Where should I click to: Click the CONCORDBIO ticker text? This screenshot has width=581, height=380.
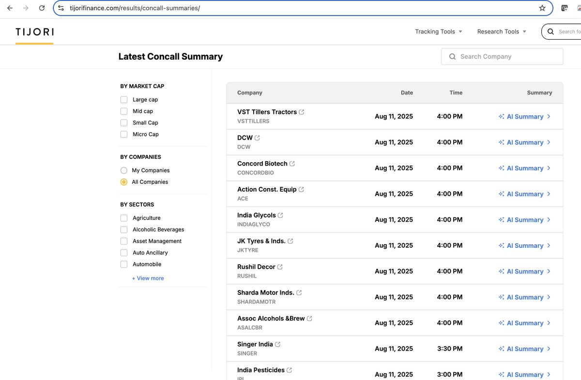(x=256, y=173)
